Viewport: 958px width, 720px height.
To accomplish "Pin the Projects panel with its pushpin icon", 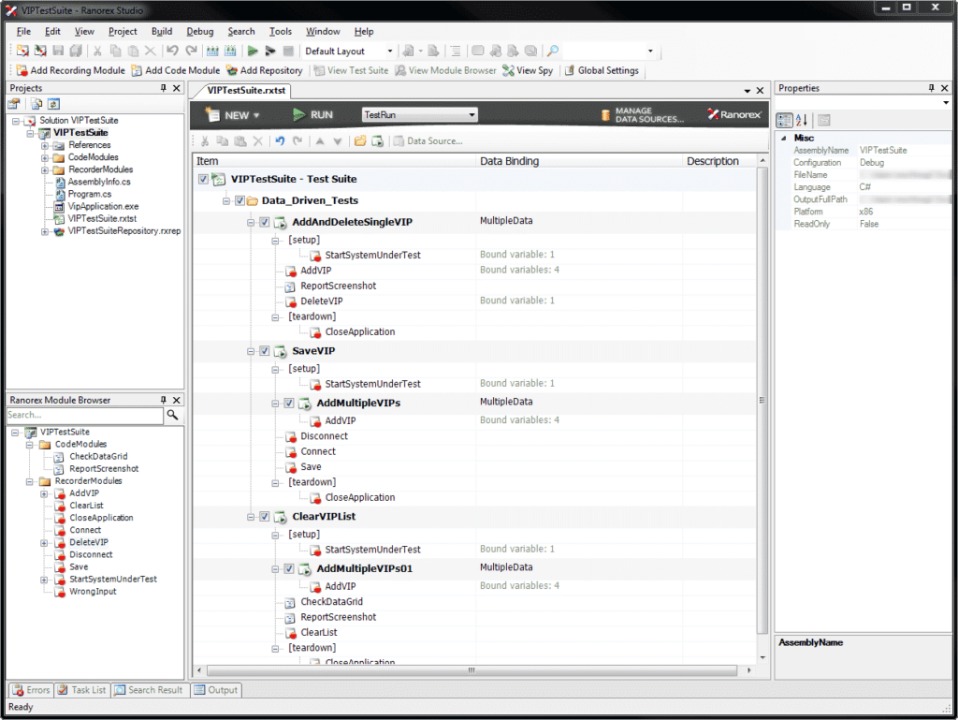I will 163,88.
